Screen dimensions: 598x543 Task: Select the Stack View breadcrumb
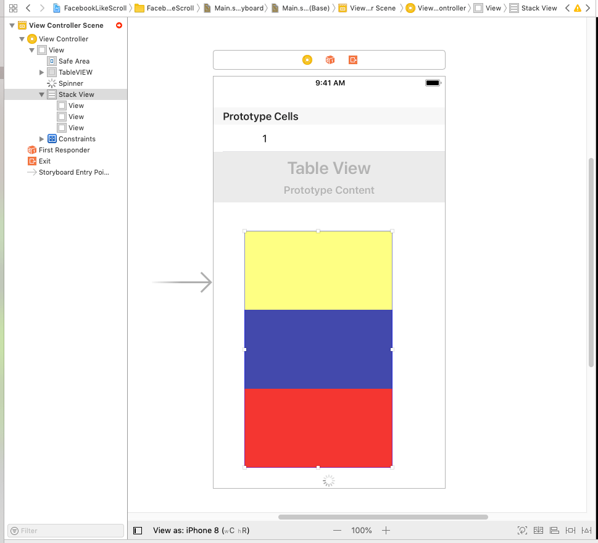(534, 8)
